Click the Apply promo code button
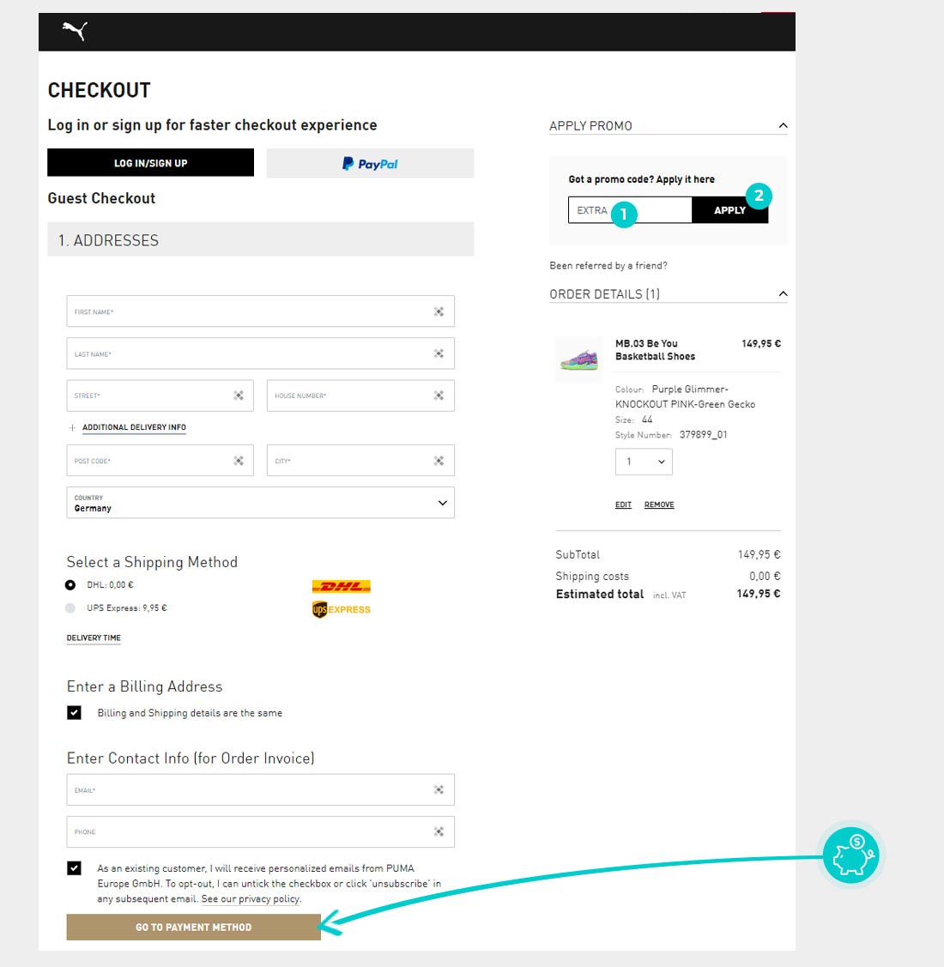 [730, 210]
